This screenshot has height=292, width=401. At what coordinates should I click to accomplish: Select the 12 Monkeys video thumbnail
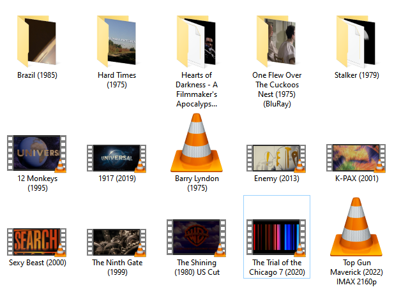pos(36,154)
